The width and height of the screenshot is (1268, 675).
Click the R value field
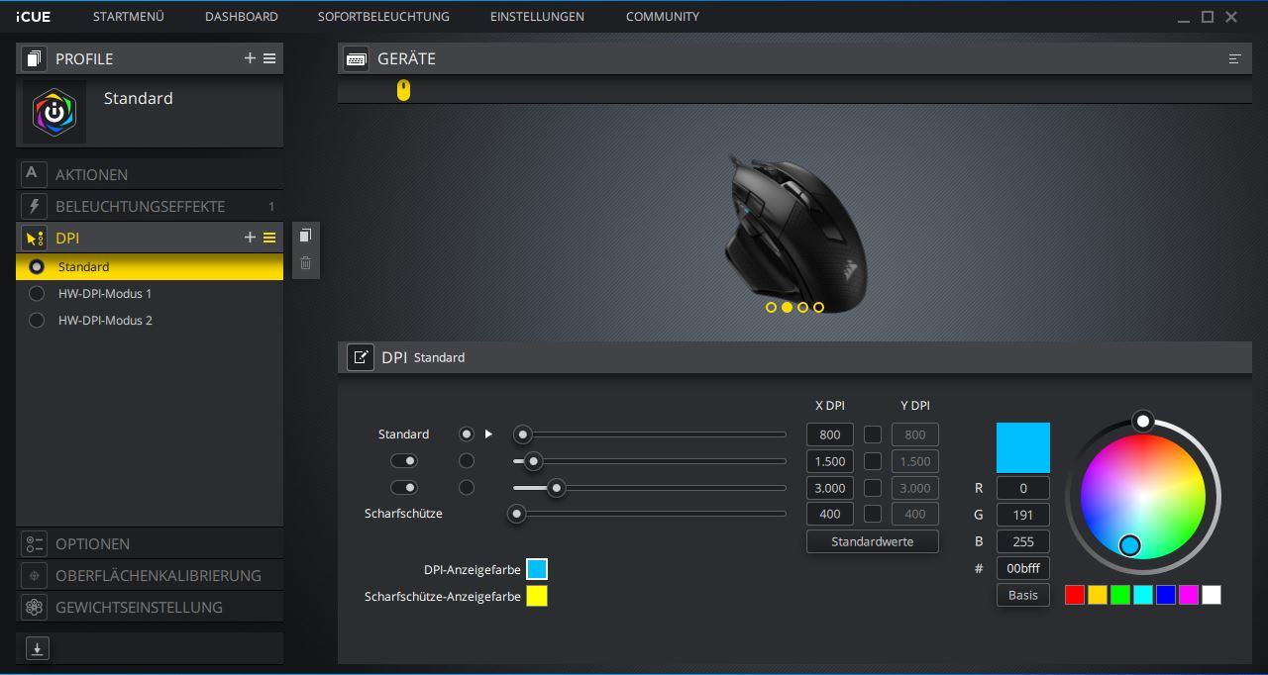point(1023,488)
